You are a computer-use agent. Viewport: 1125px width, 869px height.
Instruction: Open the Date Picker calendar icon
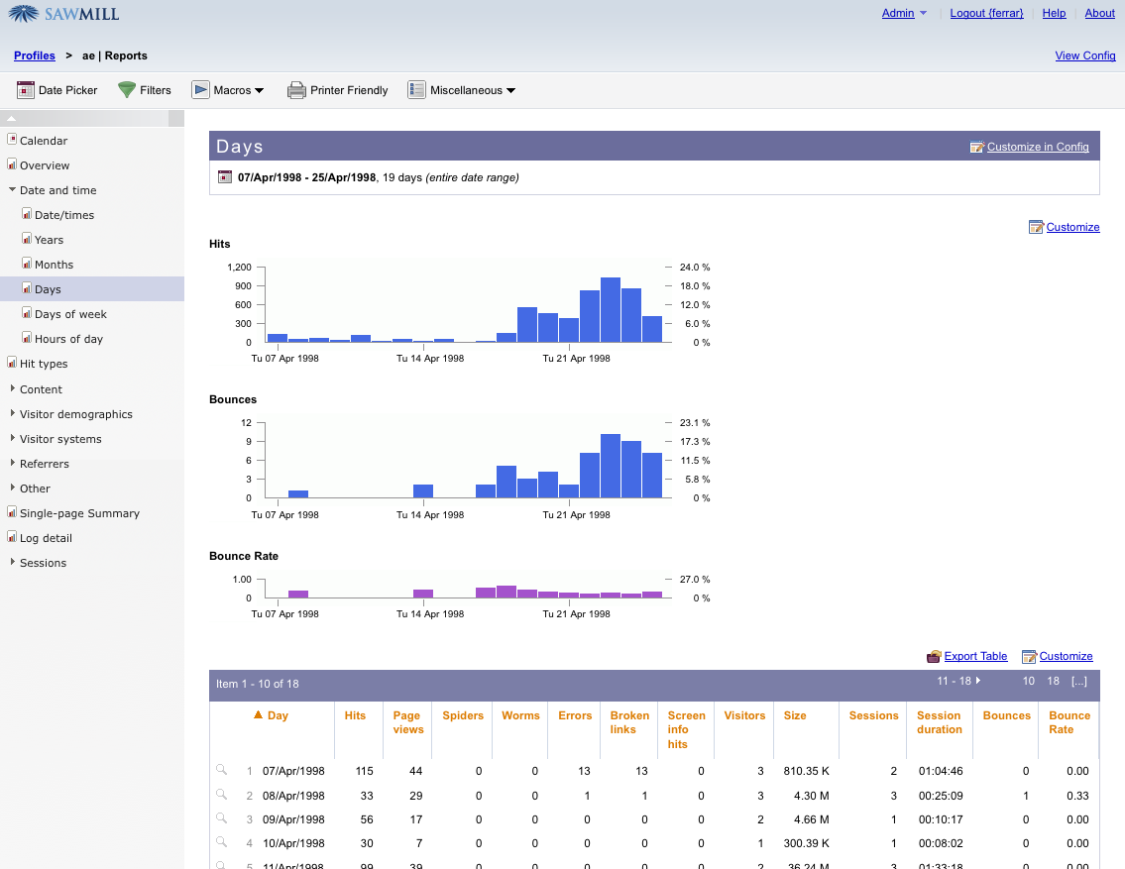pyautogui.click(x=26, y=90)
